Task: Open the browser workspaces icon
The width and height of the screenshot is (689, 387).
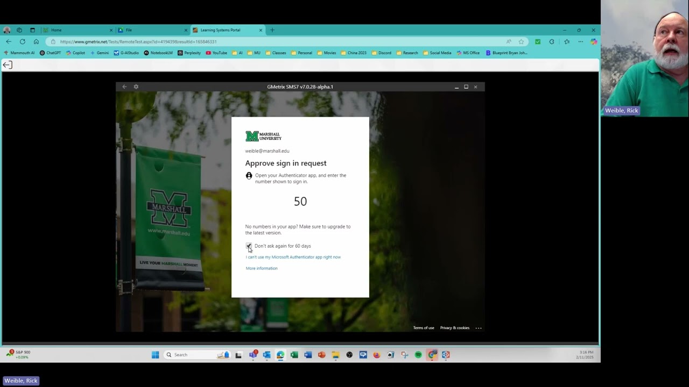Action: point(19,30)
